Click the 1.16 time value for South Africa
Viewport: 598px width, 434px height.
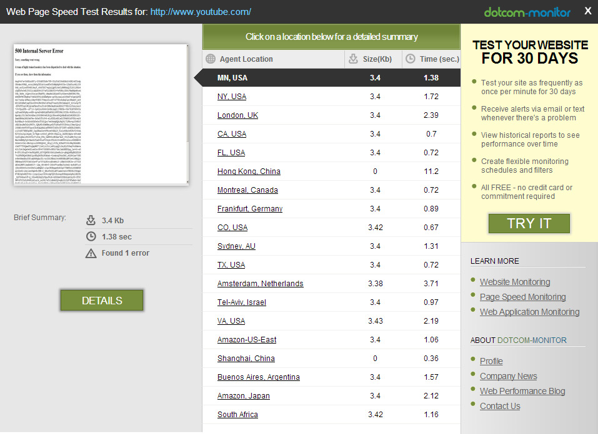[x=431, y=414]
